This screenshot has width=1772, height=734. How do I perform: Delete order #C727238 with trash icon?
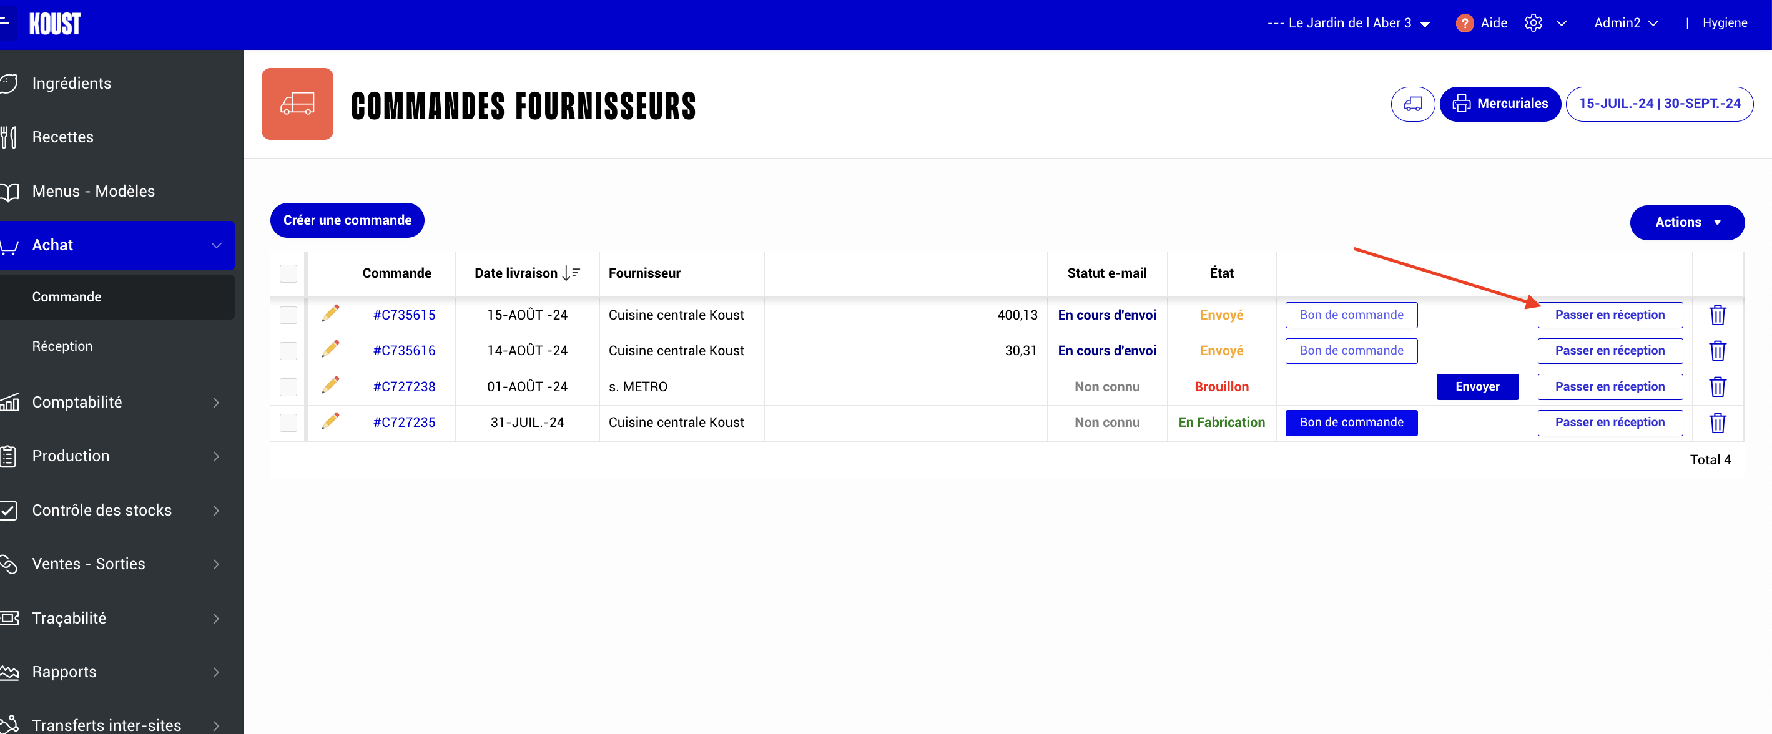[x=1718, y=386]
